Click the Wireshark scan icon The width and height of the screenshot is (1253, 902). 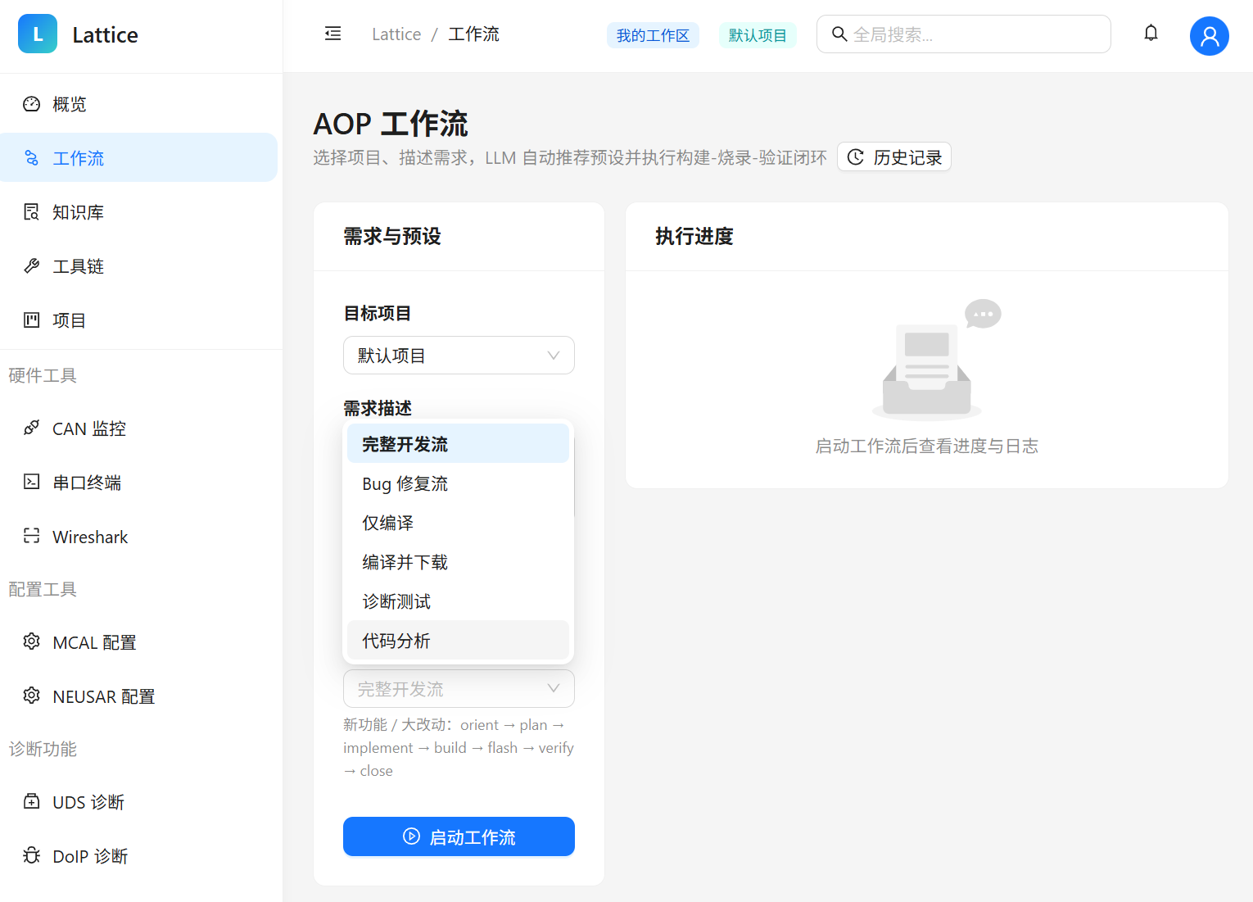[x=32, y=536]
